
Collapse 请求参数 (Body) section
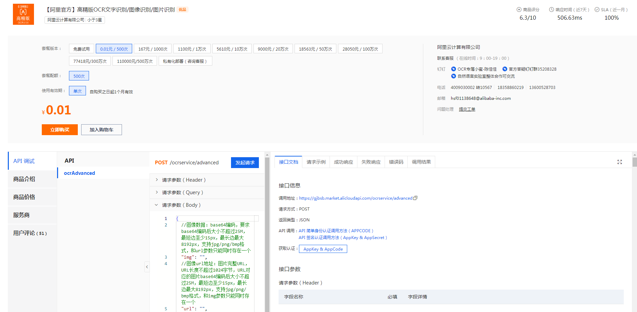pos(207,205)
